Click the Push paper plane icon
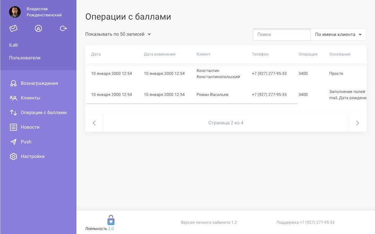Screen dimensions: 375x234 coord(13,142)
